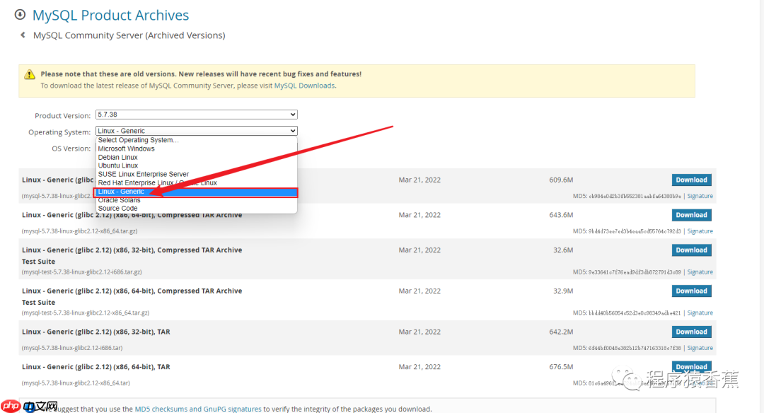The image size is (764, 413).
Task: Open the MySQL Downloads link in the notice
Action: click(304, 86)
